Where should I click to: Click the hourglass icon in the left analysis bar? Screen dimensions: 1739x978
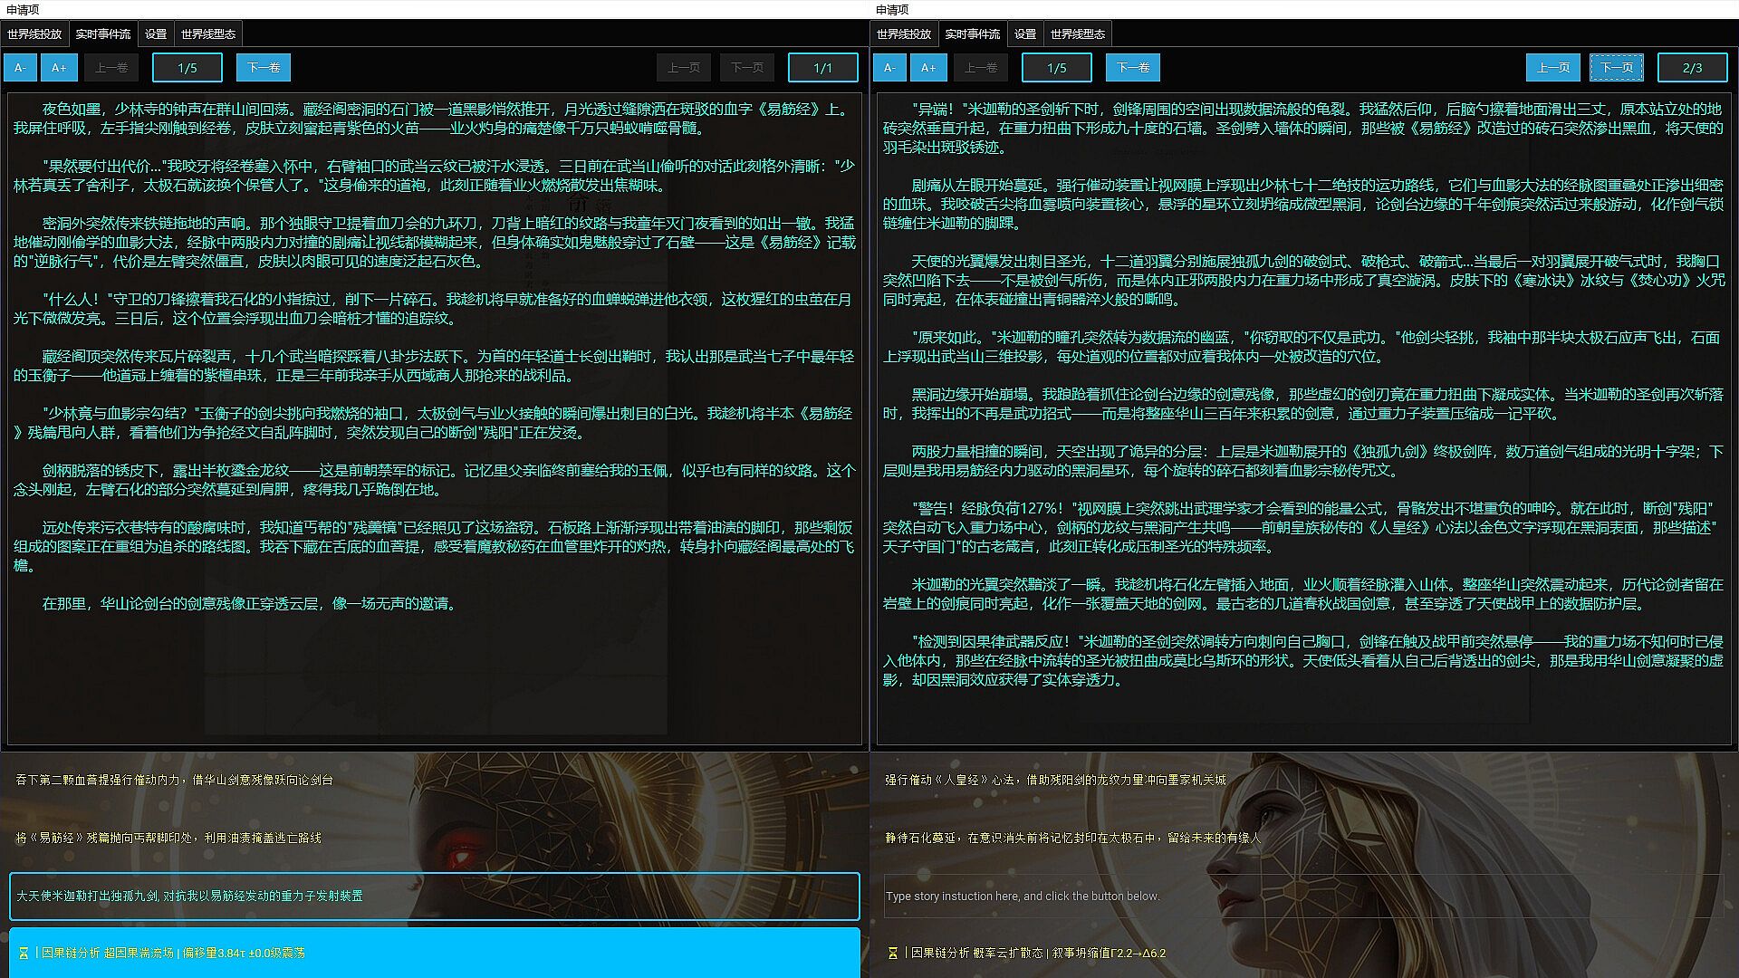click(24, 954)
